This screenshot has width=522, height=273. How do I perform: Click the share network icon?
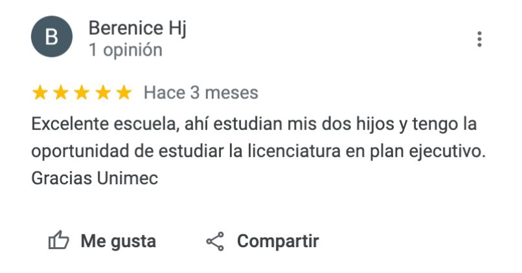click(214, 242)
